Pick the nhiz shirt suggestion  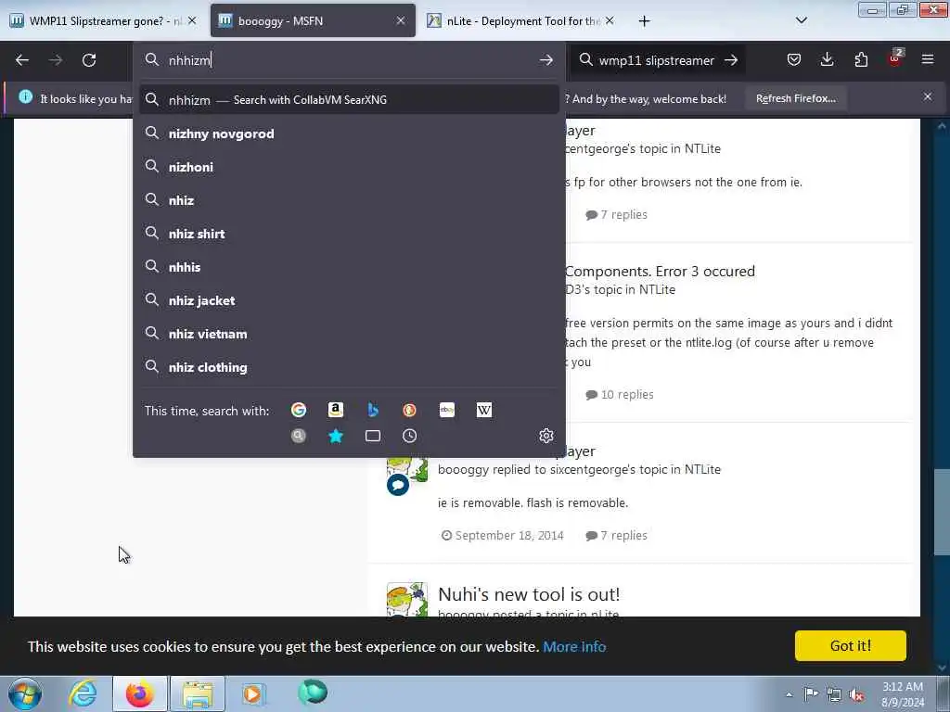click(x=349, y=234)
